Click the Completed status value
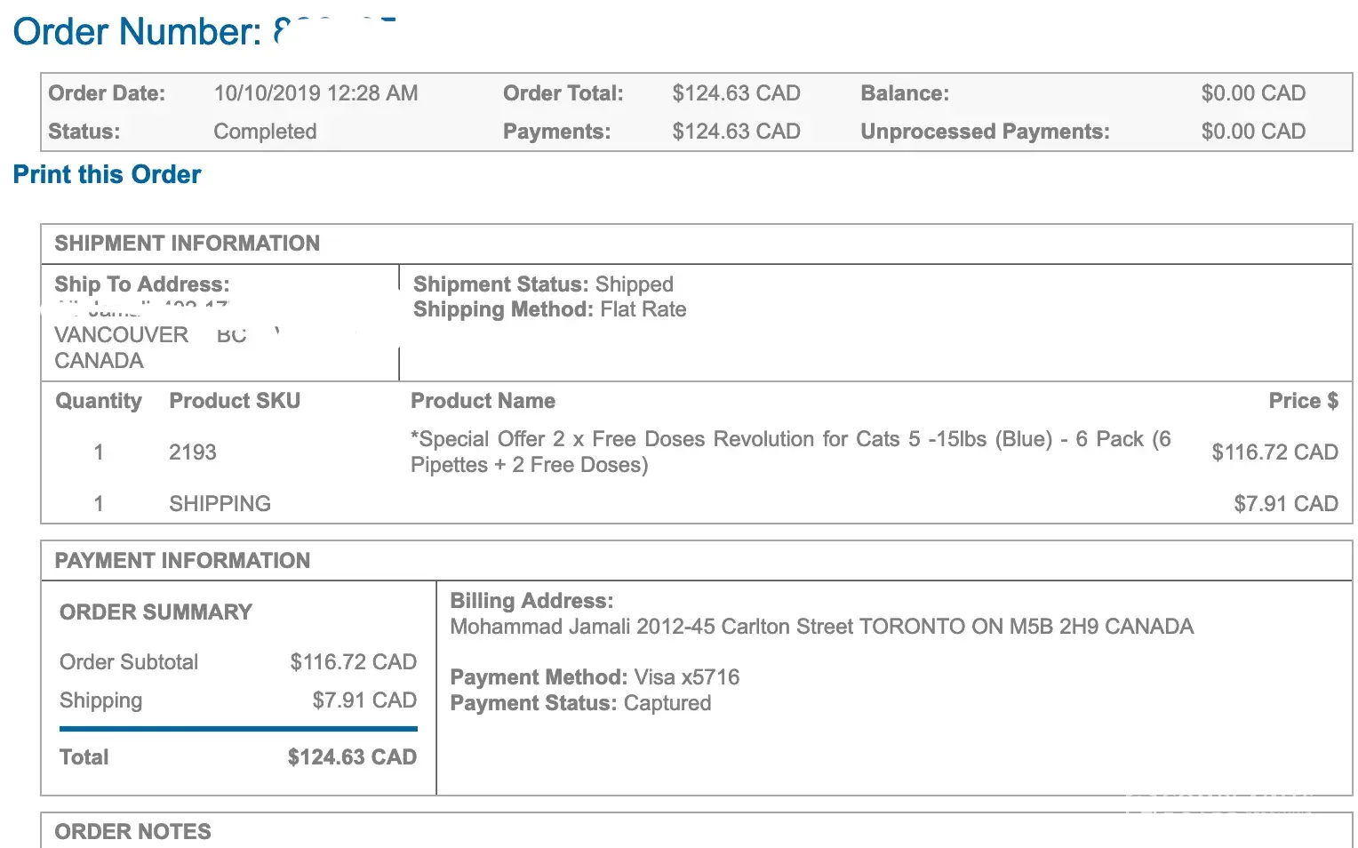 click(x=265, y=132)
